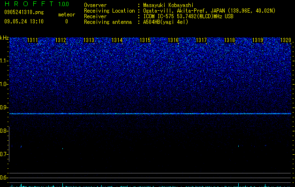Click the 09.05.24 13:10 date stamp
295x187 pixels.
tap(24, 22)
